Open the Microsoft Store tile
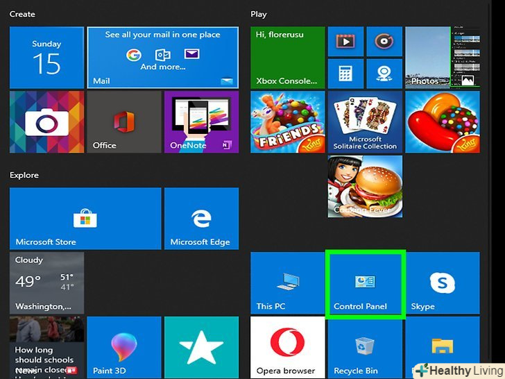This screenshot has width=505, height=379. [85, 219]
